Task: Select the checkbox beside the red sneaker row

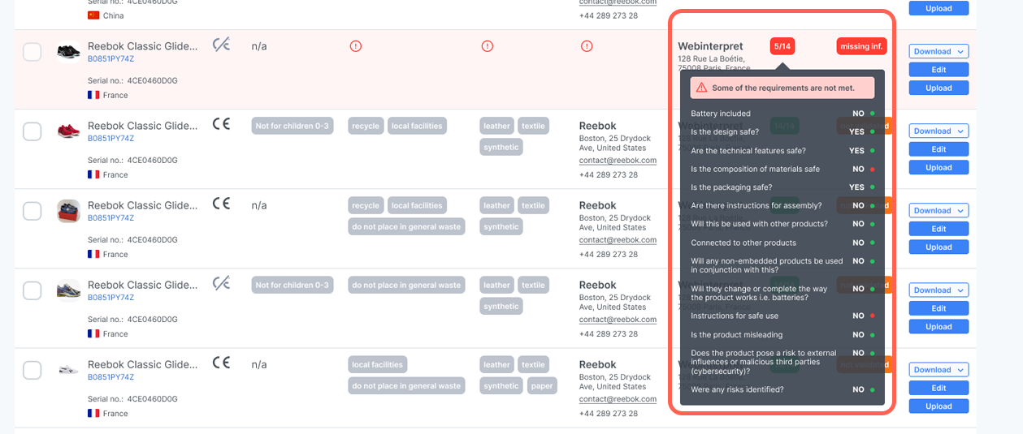Action: tap(32, 131)
